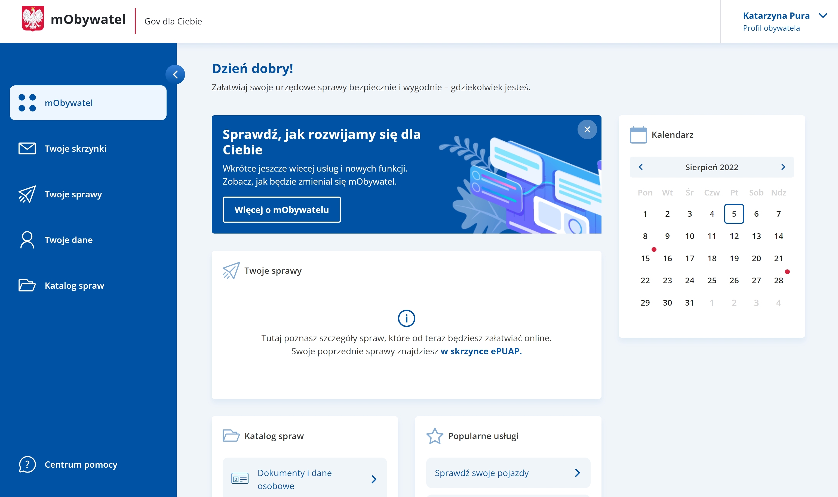Click the folder icon in Katalog spraw card
Image resolution: width=838 pixels, height=497 pixels.
pos(231,436)
